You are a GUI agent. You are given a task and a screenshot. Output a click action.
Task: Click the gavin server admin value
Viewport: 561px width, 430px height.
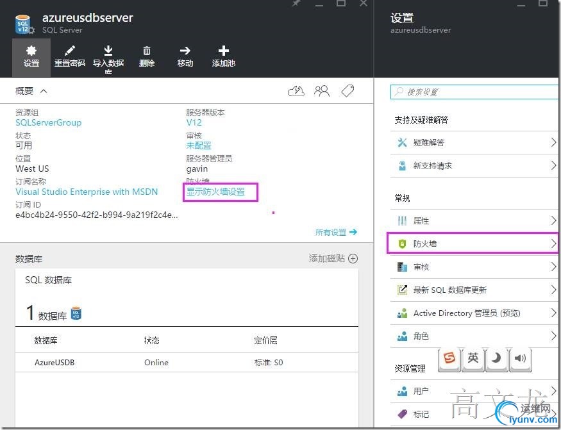(197, 169)
